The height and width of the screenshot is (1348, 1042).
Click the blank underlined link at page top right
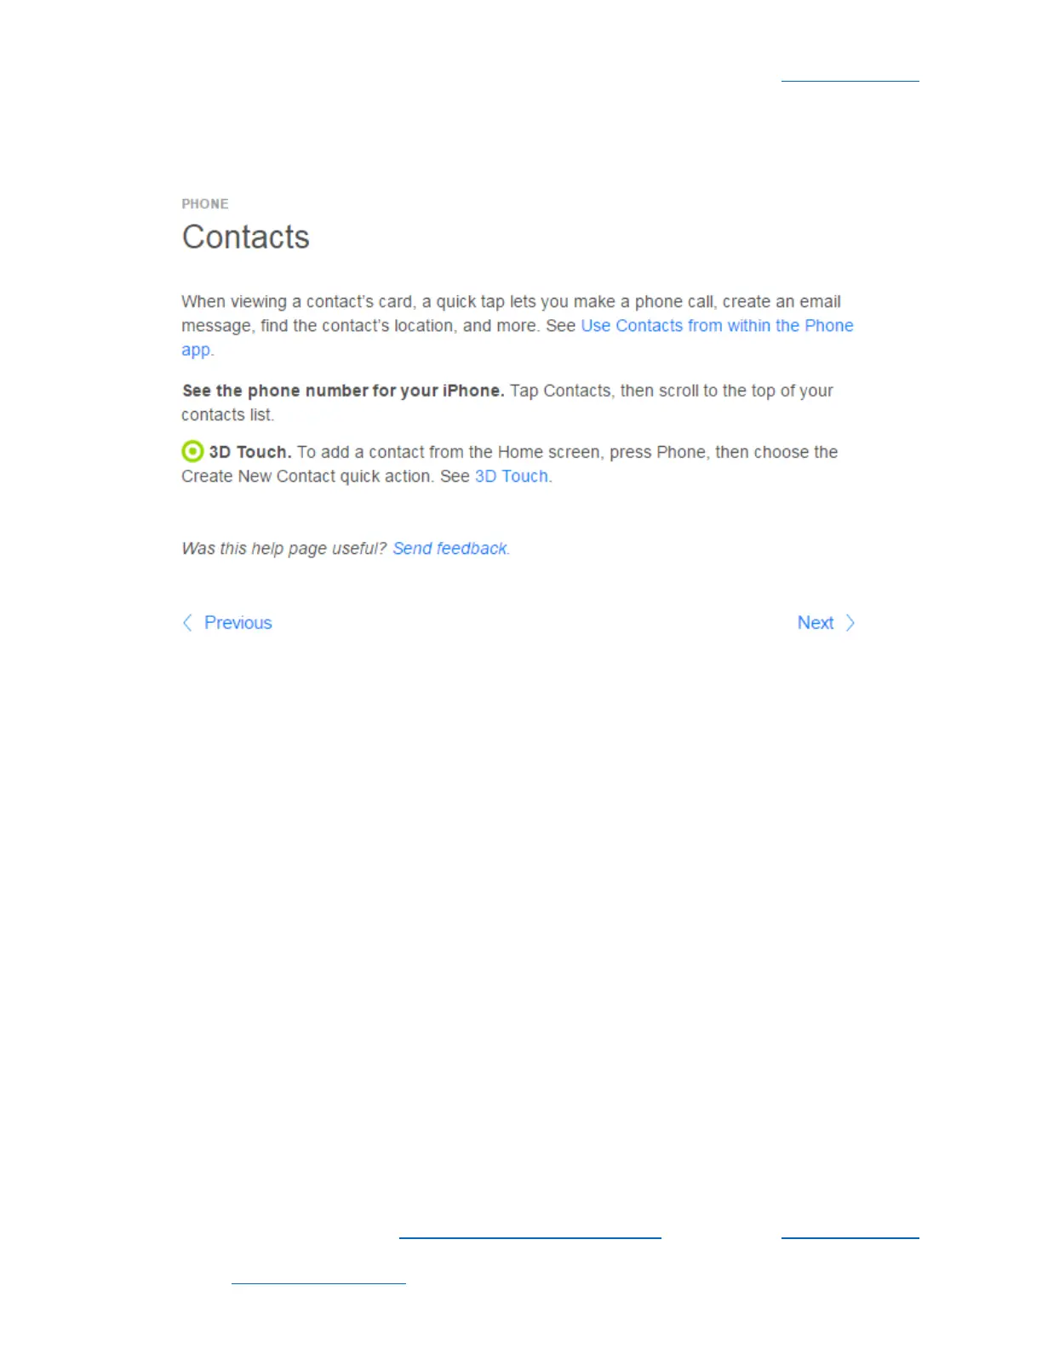pos(850,80)
